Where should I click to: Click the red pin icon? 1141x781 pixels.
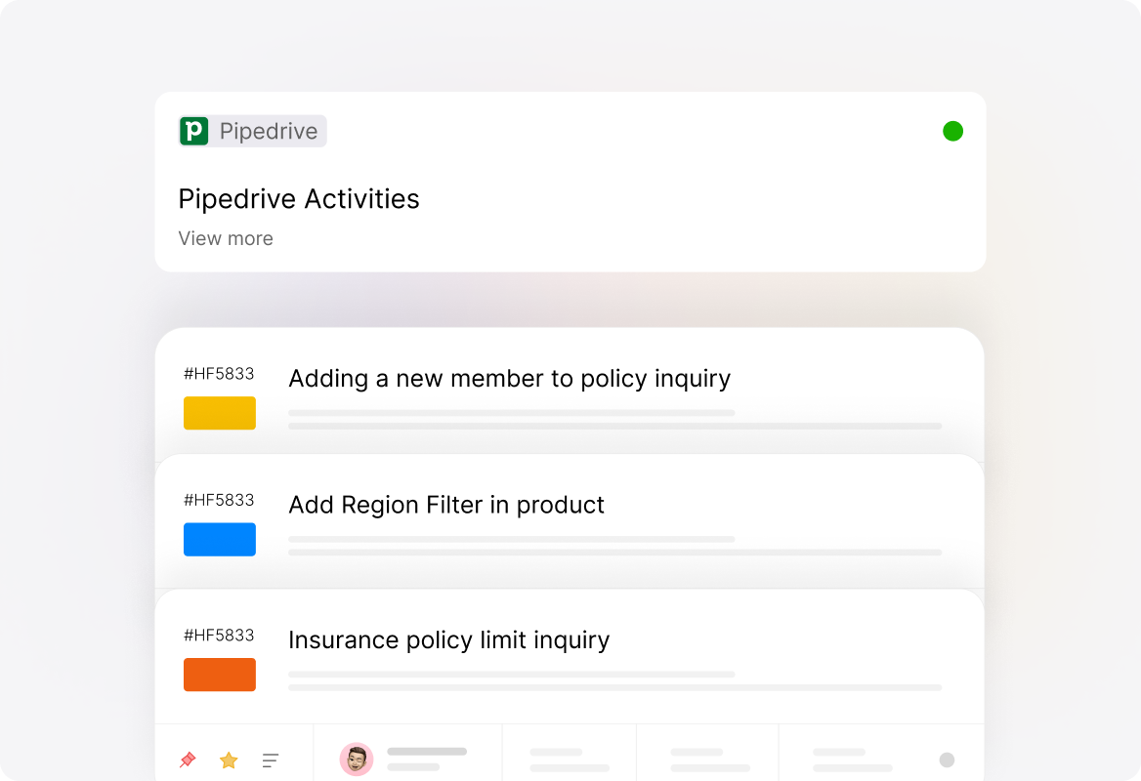click(x=188, y=760)
